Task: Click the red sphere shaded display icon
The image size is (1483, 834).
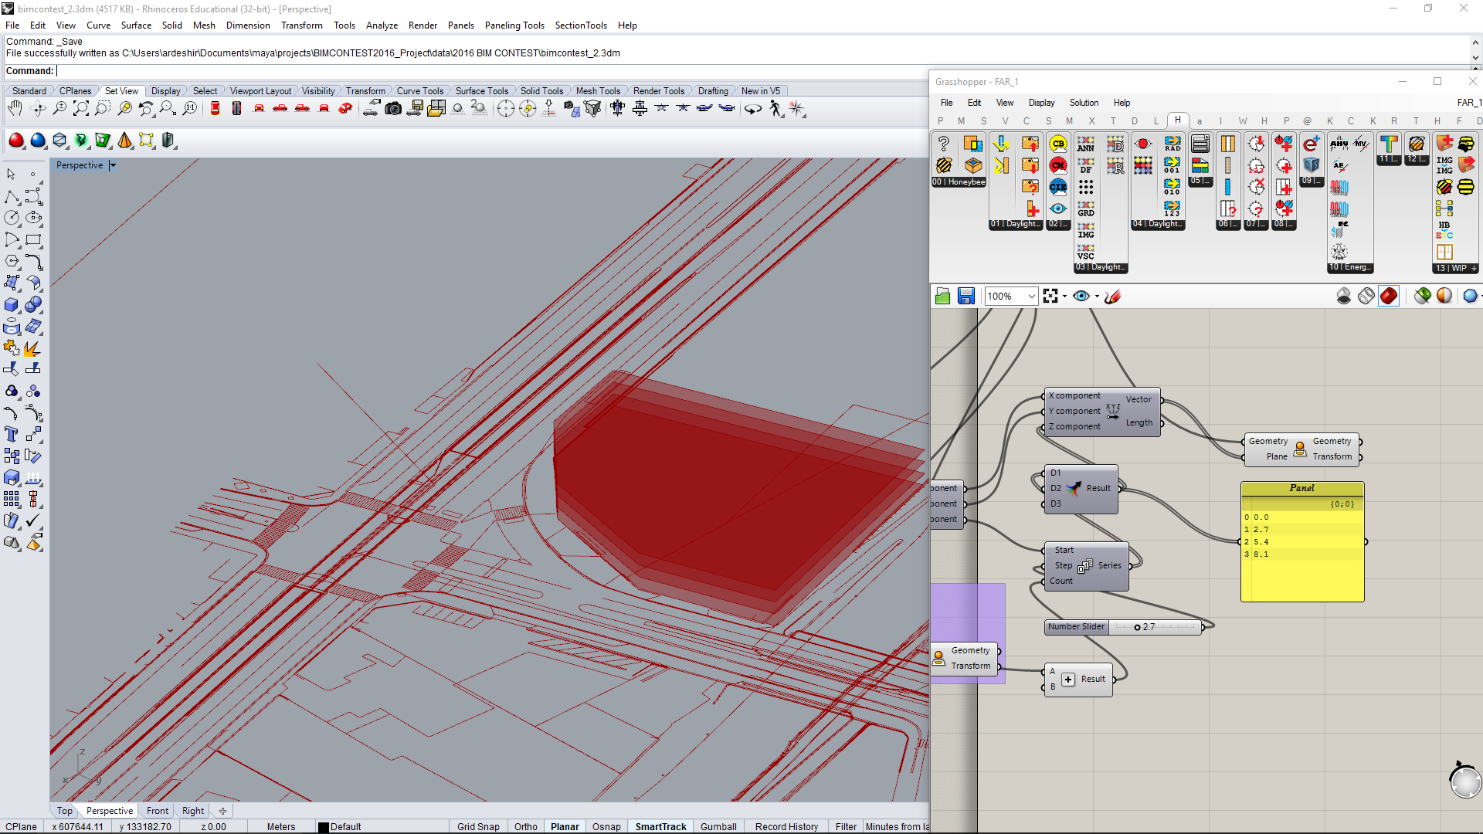Action: tap(16, 141)
